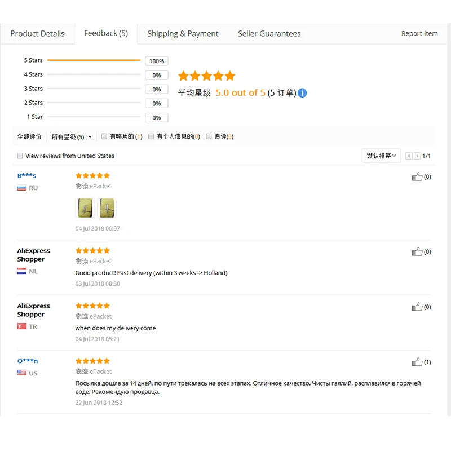Click thumbs-up on the Turkey shopper review

tap(417, 307)
